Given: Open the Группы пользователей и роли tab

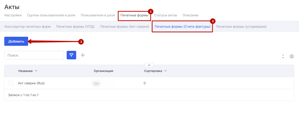Looking at the screenshot, I should click(51, 15).
